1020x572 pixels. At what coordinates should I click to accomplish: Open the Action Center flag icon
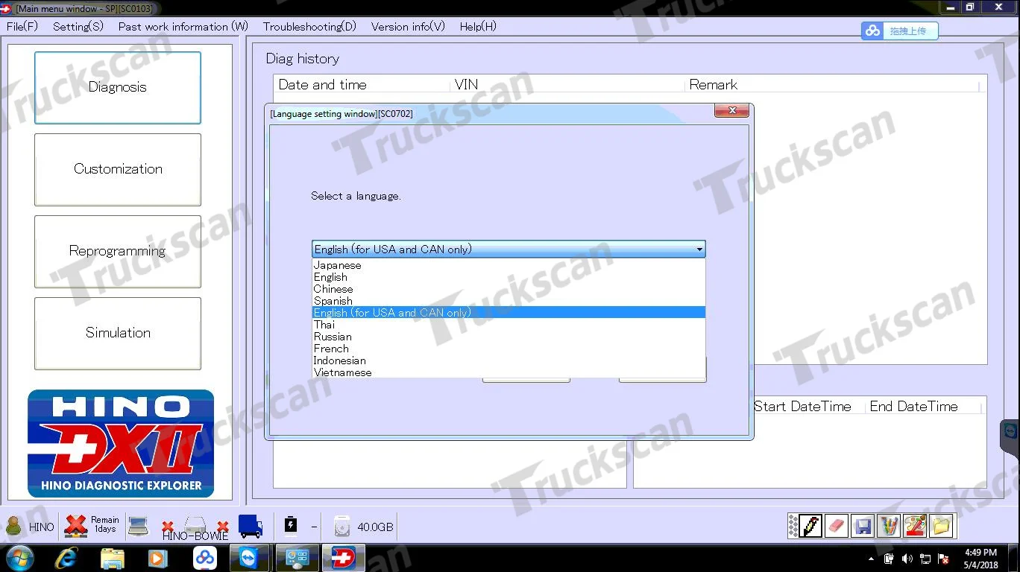click(943, 559)
